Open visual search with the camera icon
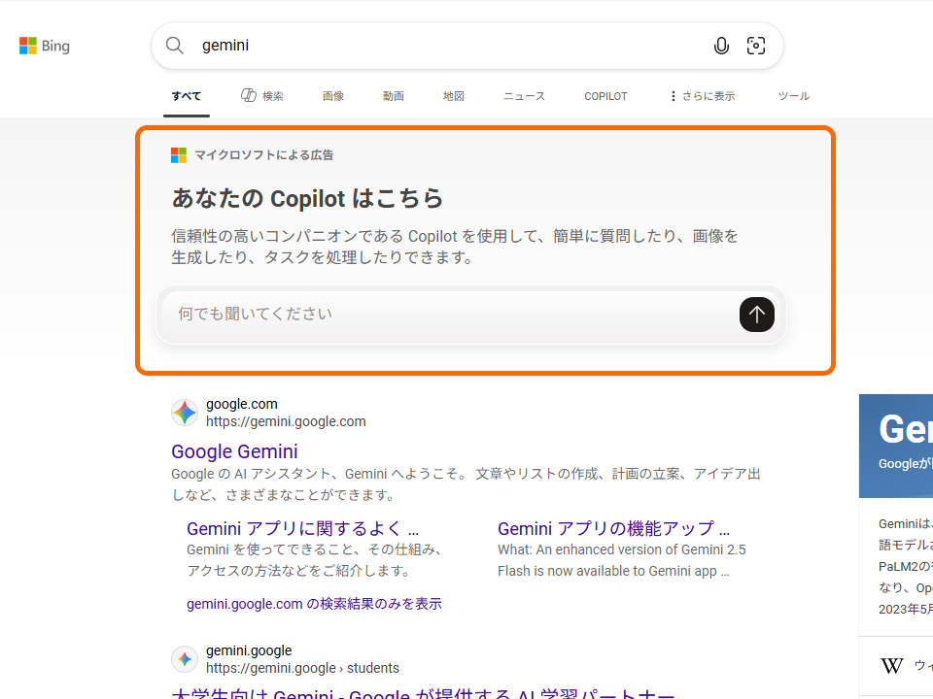 [756, 46]
